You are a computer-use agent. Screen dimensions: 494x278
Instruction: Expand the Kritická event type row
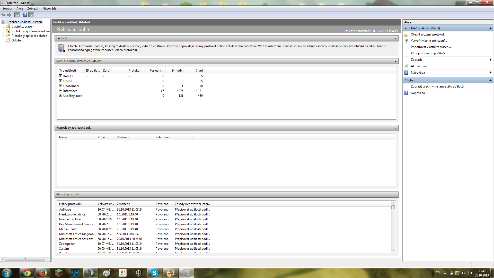(x=61, y=76)
